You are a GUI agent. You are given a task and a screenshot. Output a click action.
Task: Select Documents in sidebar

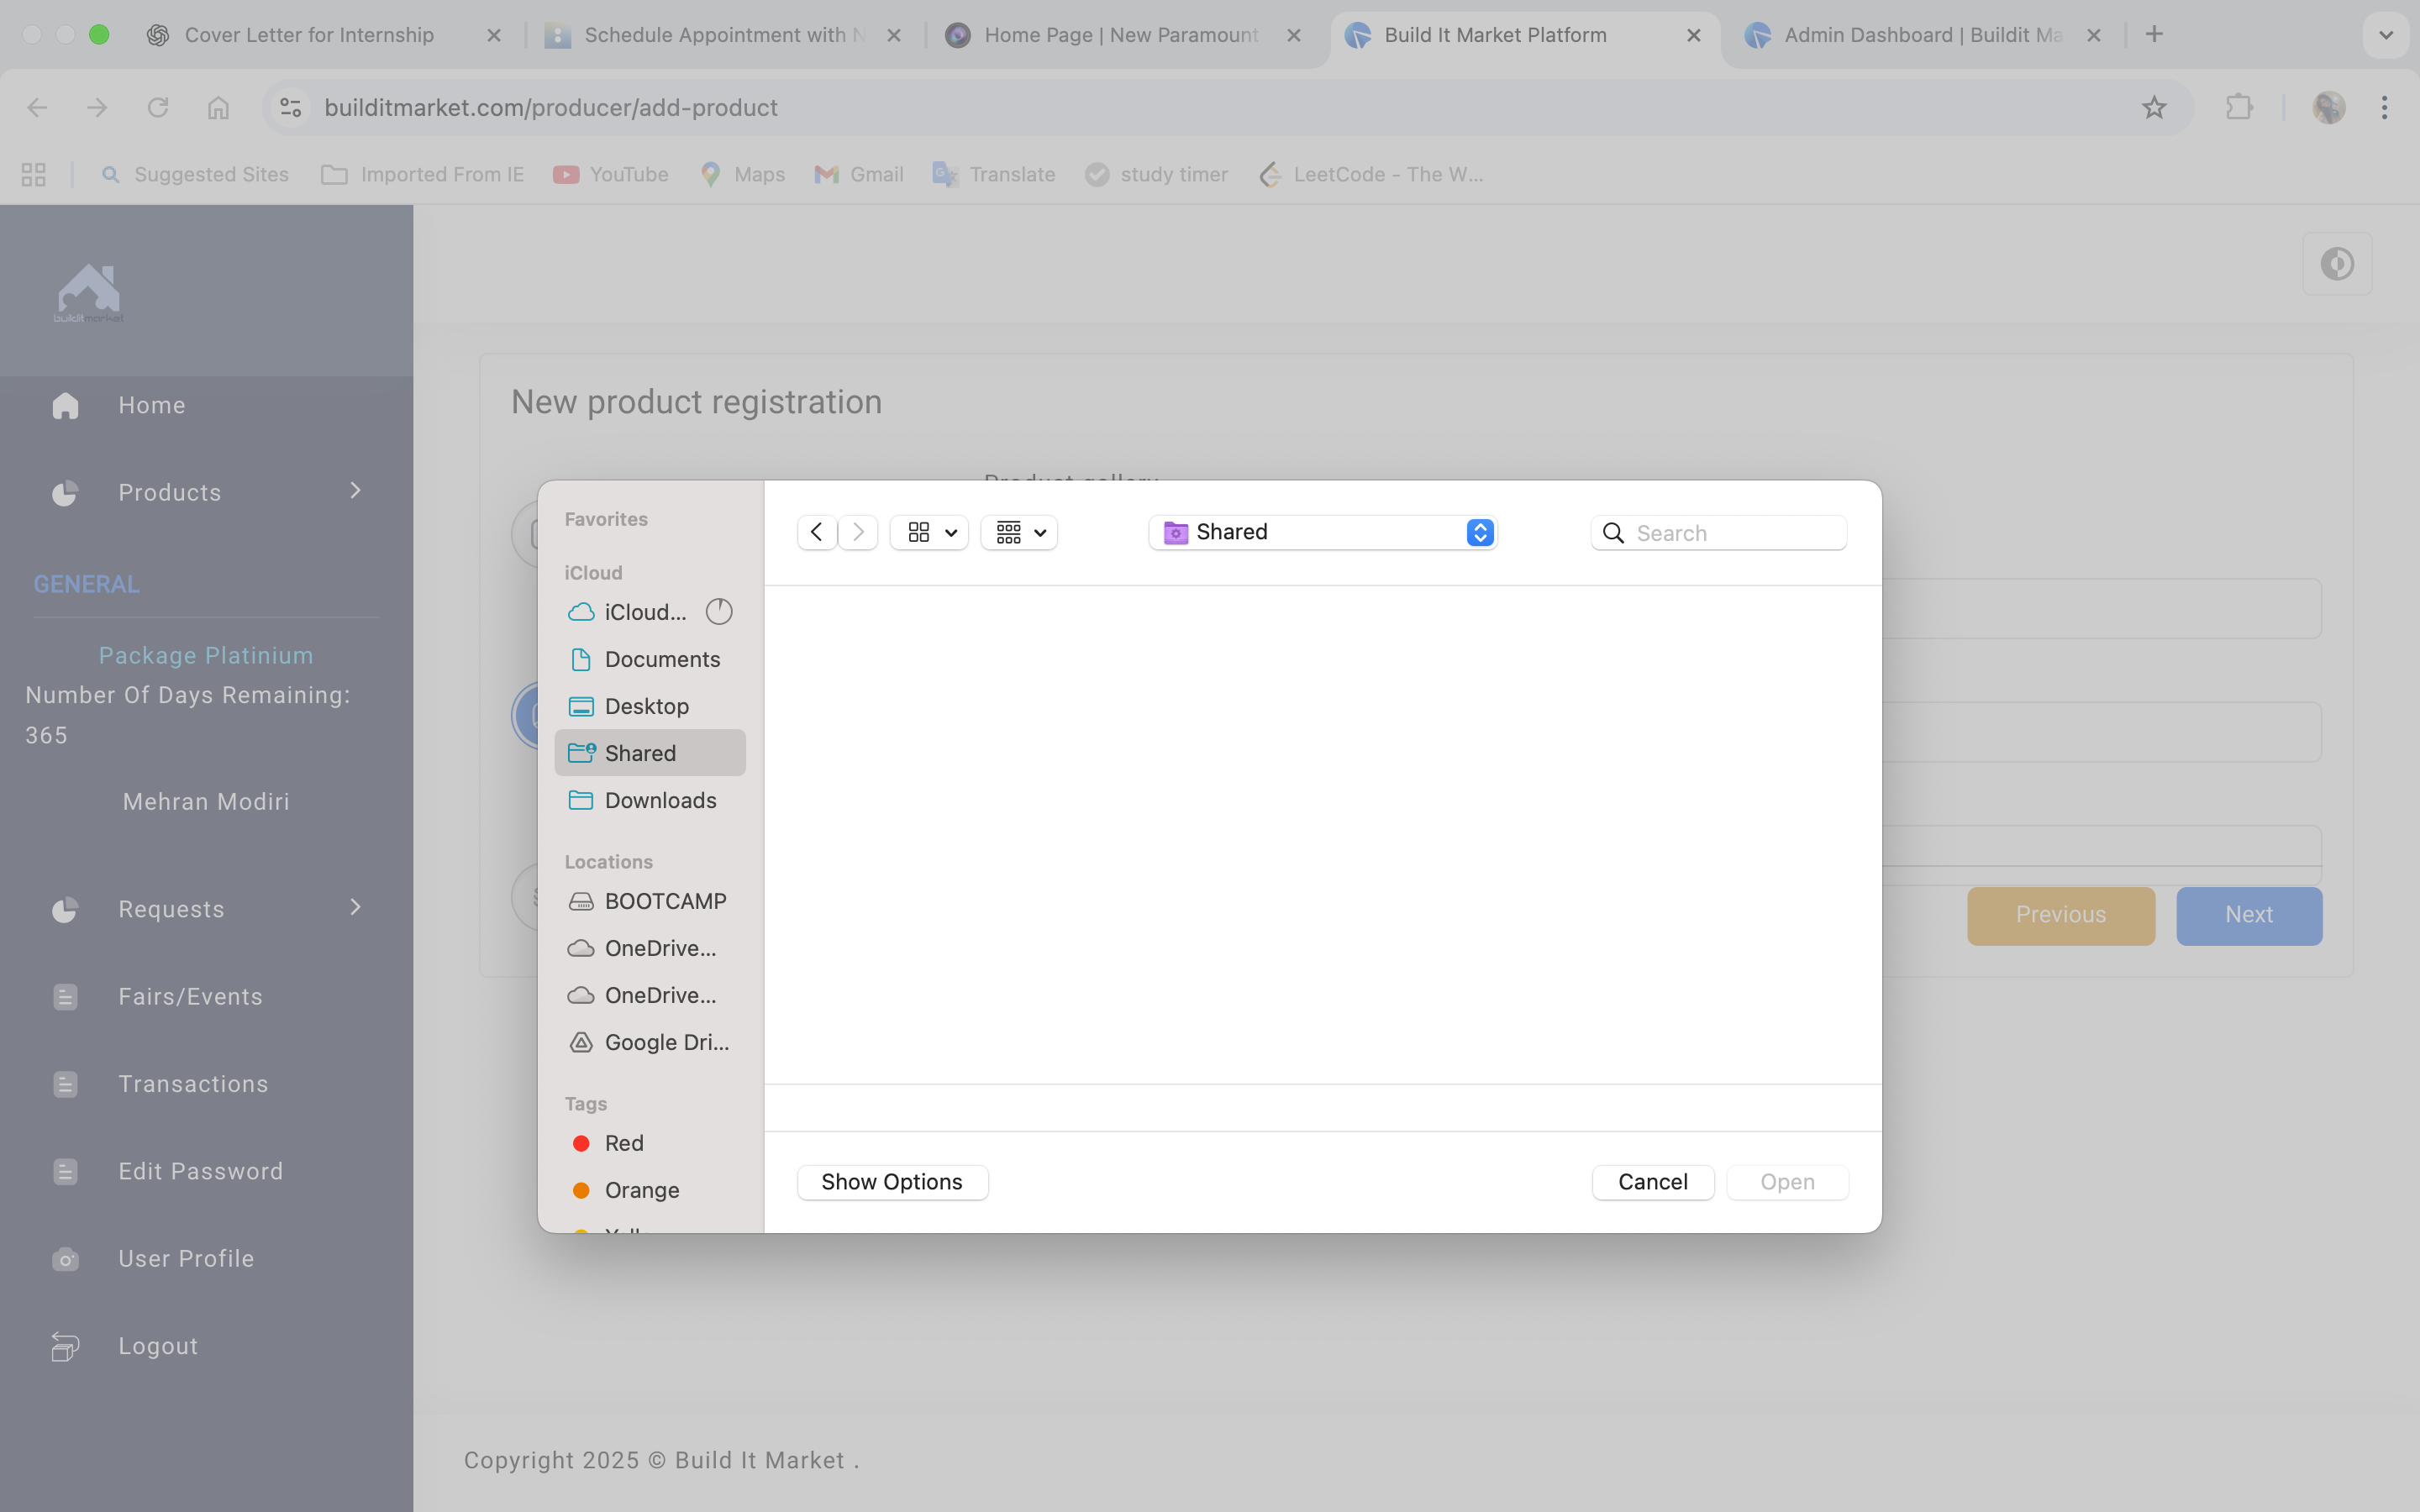click(661, 659)
